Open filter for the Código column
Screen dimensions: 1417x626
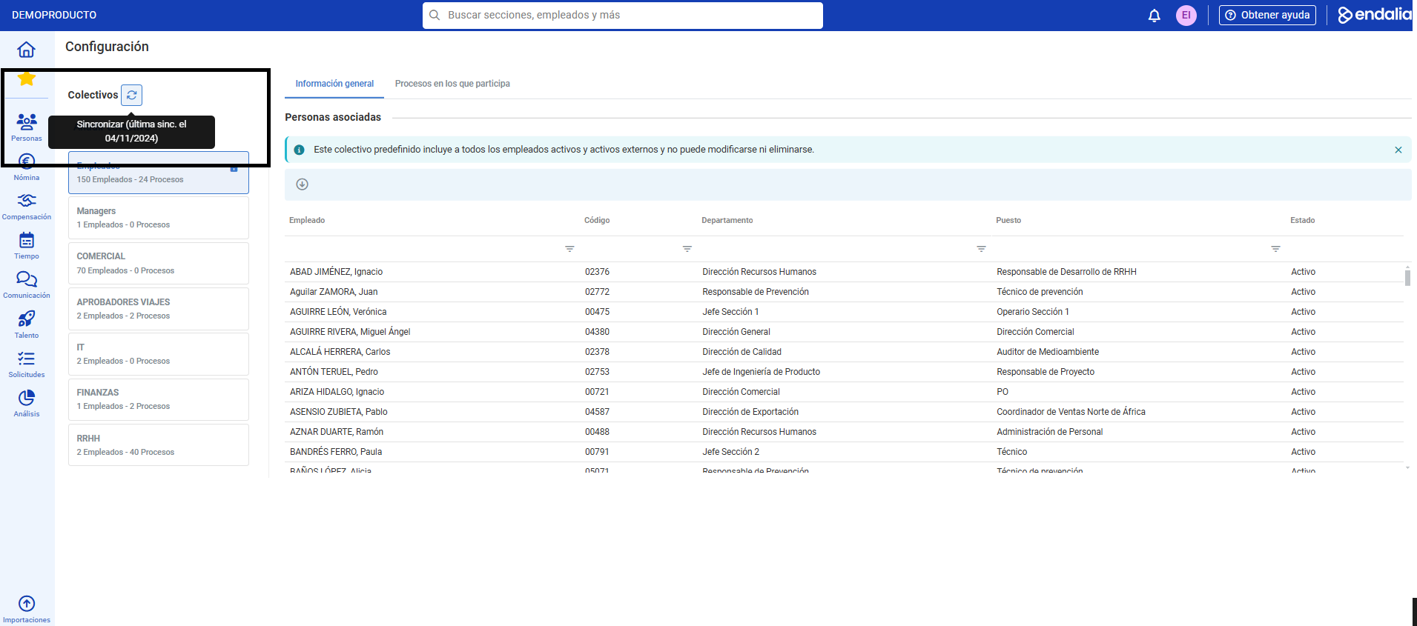click(687, 249)
